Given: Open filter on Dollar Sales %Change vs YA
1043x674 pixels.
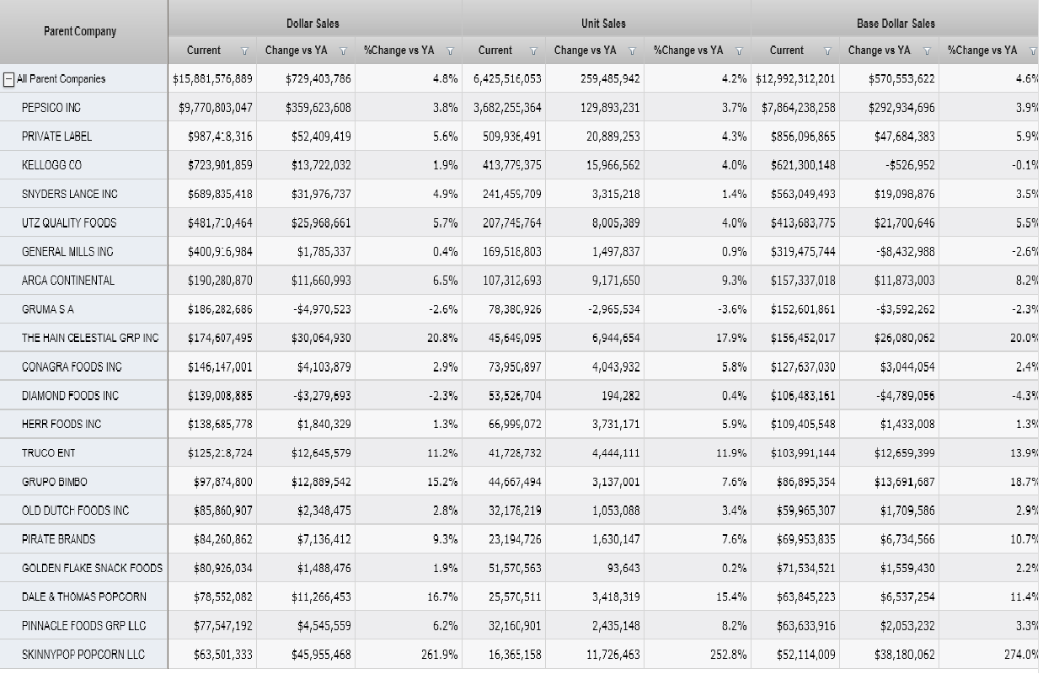Looking at the screenshot, I should [x=451, y=51].
